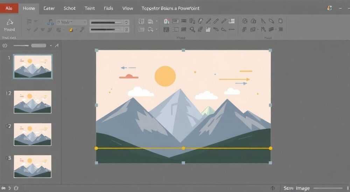This screenshot has height=192, width=350.
Task: Click the checkmark icon in the left ribbon group
Action: point(29,29)
